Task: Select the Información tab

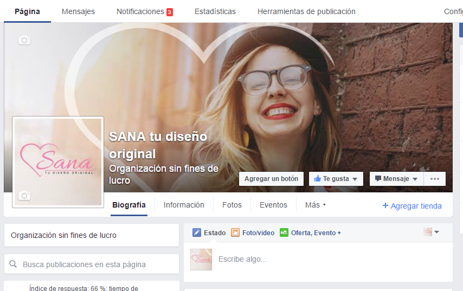Action: [184, 205]
